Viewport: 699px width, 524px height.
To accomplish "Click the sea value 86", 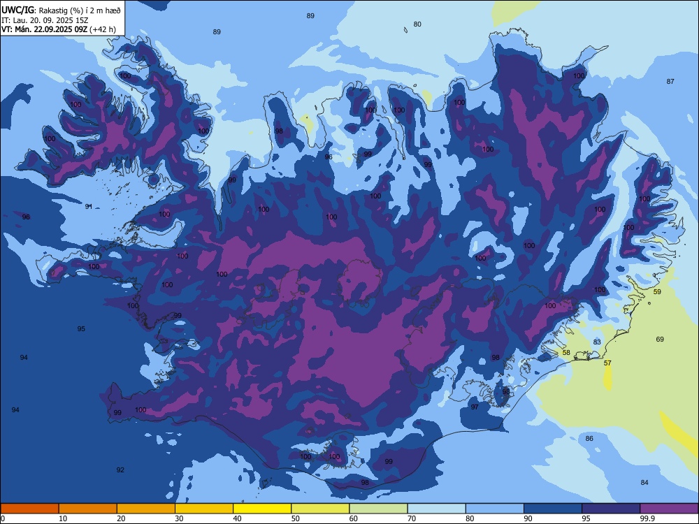I will click(x=589, y=439).
